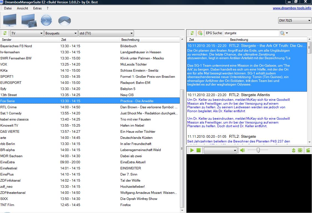This screenshot has width=312, height=213.
Task: Start stream playback with the play button
Action: (x=192, y=150)
